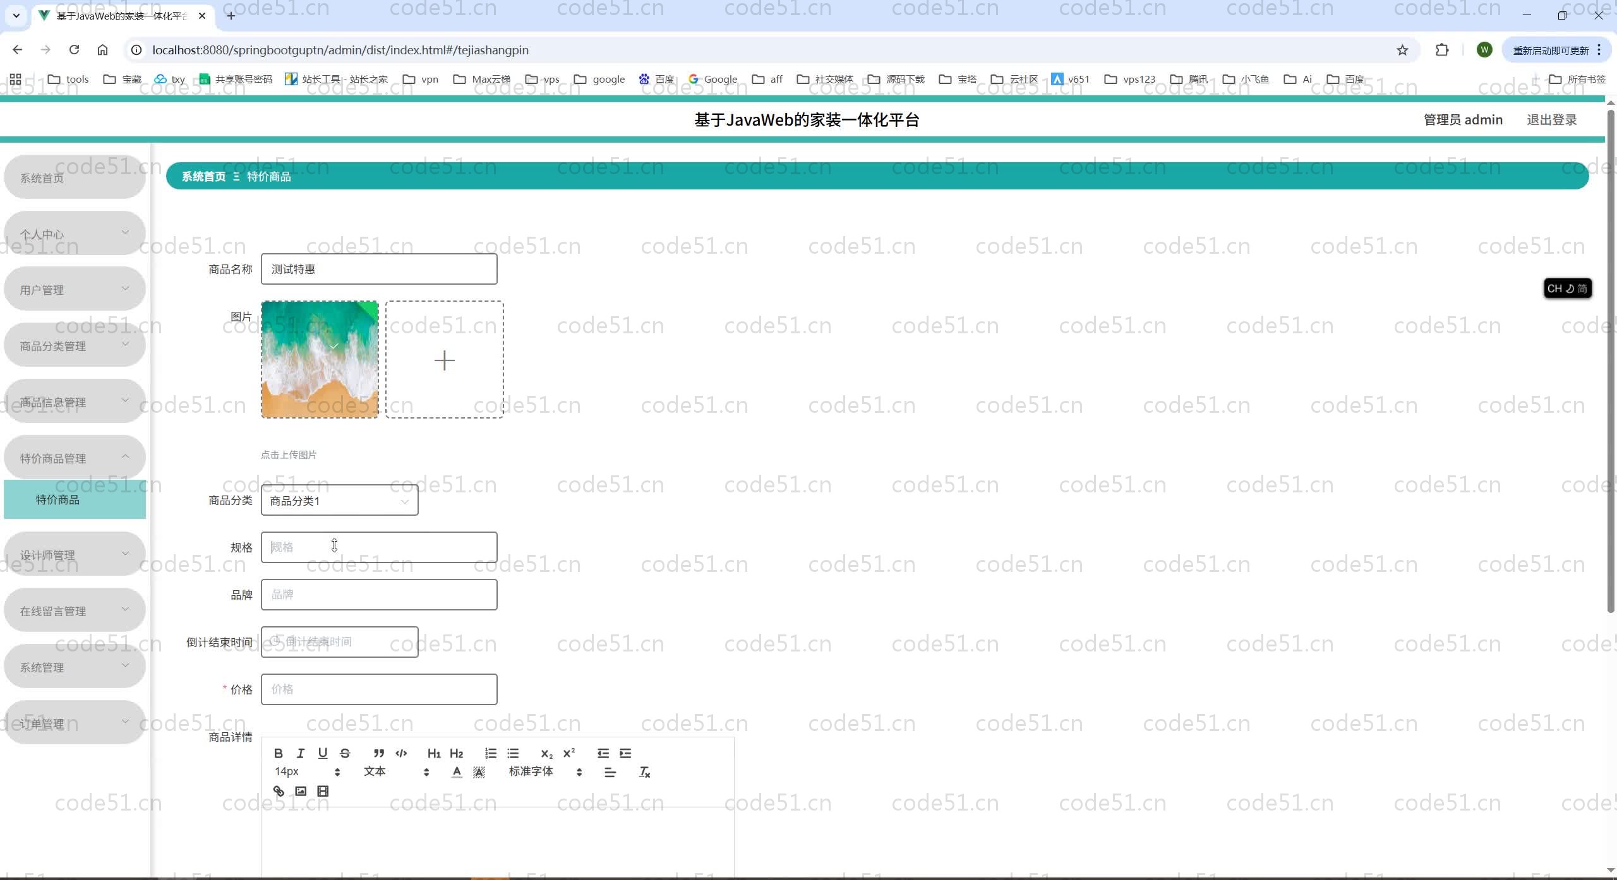Insert an ordered numbered list
This screenshot has height=880, width=1617.
pos(491,753)
